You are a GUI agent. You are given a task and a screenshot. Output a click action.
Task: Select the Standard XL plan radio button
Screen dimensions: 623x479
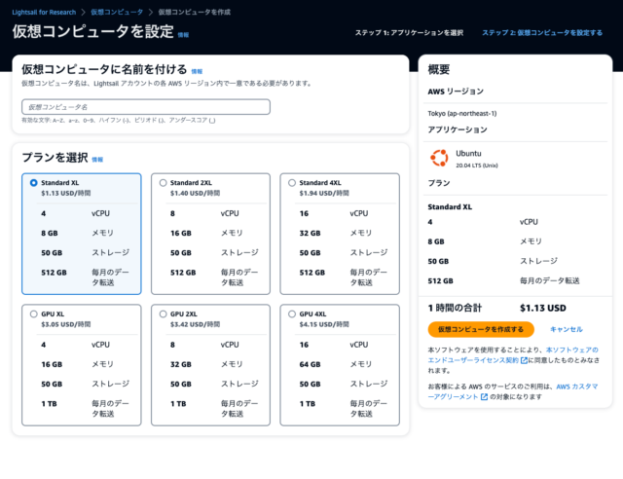34,183
